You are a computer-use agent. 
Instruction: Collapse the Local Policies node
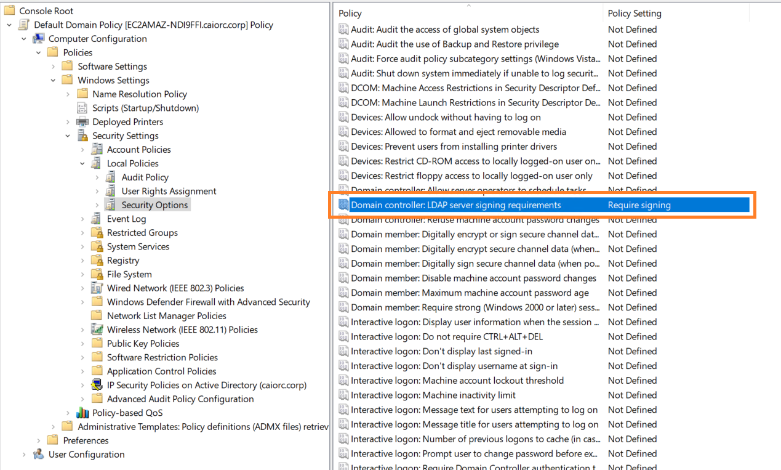pos(82,164)
